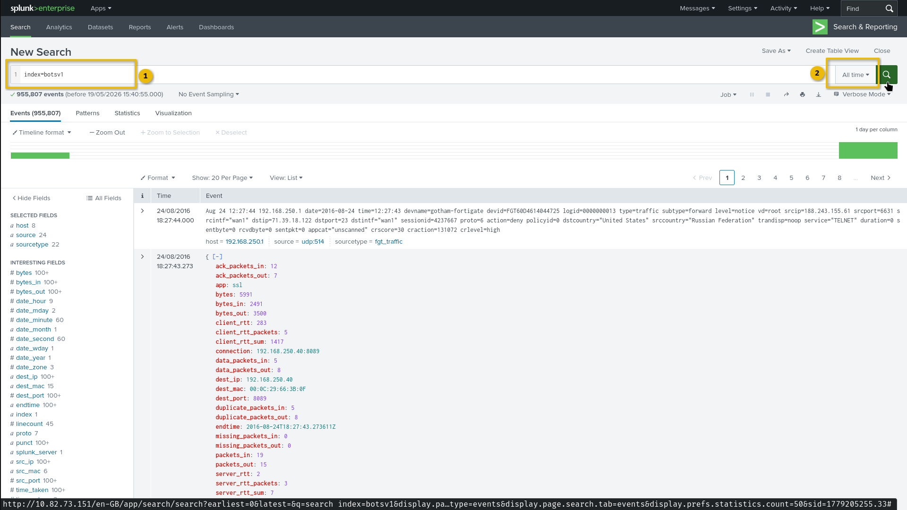
Task: Open the sourcetype selected field
Action: pos(32,245)
